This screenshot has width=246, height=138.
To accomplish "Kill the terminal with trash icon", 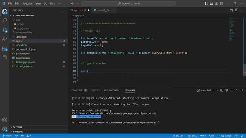I will click(x=226, y=90).
